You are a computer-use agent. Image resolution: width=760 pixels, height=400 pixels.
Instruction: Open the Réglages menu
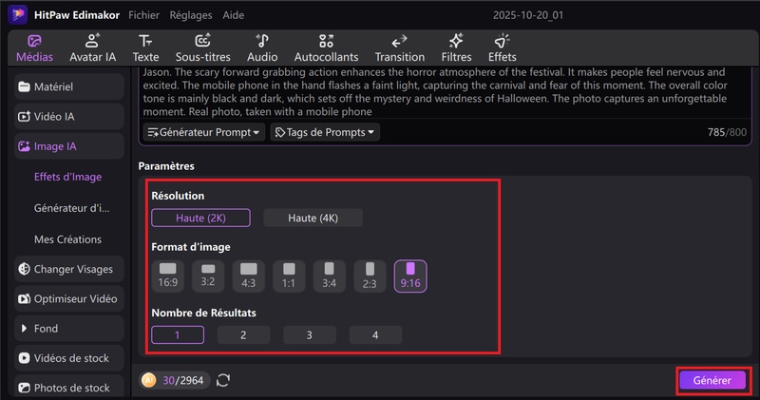pos(191,16)
